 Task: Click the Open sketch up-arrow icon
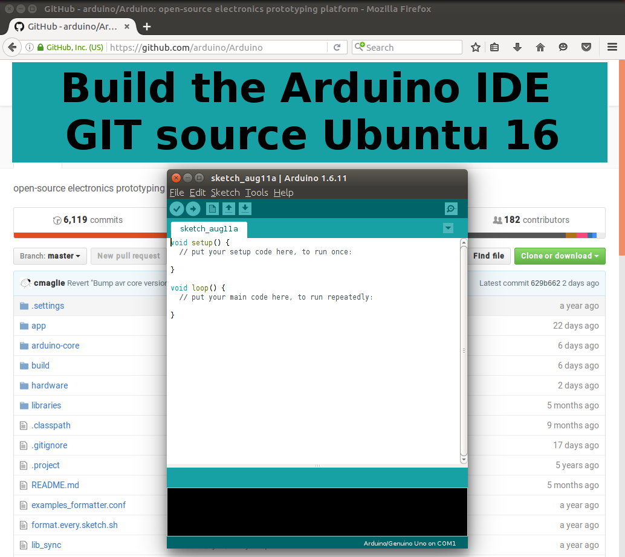(x=229, y=208)
